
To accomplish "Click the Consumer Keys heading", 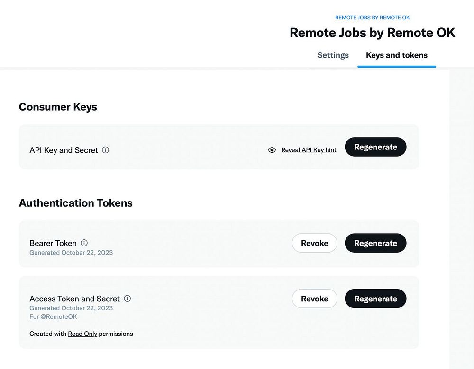I will [58, 107].
